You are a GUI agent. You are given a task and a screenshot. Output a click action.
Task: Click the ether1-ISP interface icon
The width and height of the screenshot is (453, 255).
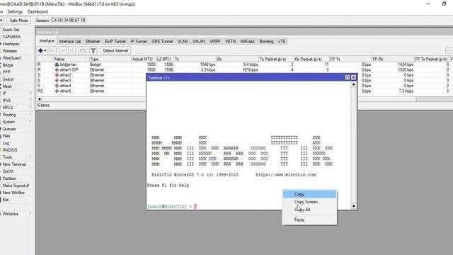(57, 69)
